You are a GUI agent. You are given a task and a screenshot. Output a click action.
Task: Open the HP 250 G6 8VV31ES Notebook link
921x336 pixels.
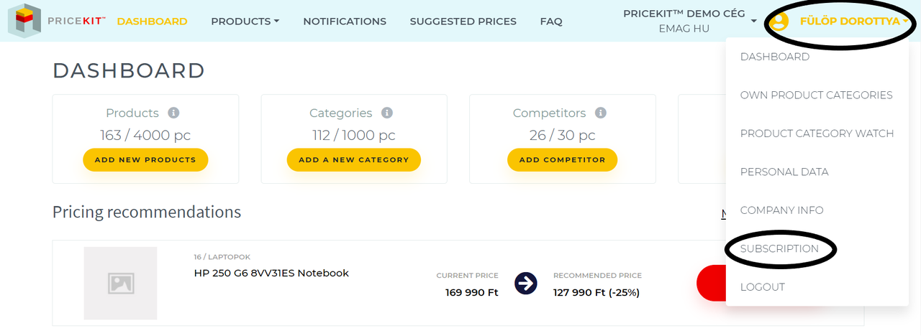(x=271, y=273)
